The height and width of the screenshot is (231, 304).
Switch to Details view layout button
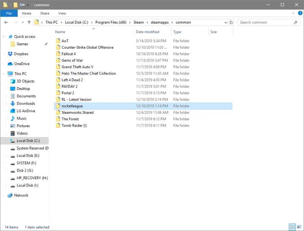pyautogui.click(x=292, y=227)
